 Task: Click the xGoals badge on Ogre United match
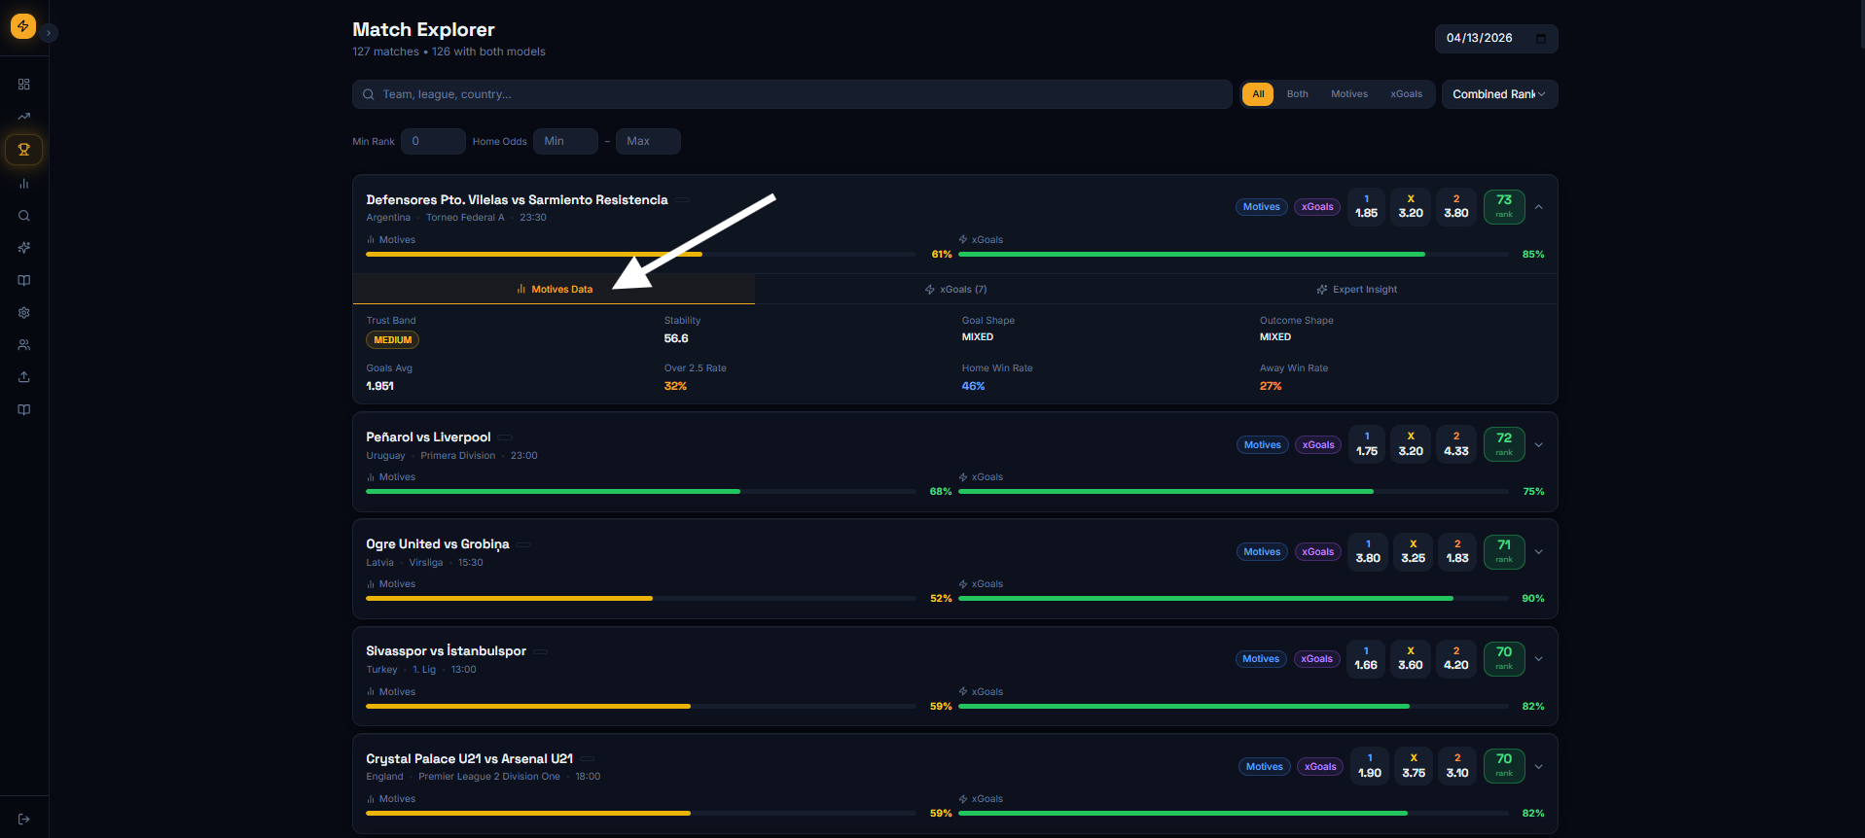(x=1317, y=552)
